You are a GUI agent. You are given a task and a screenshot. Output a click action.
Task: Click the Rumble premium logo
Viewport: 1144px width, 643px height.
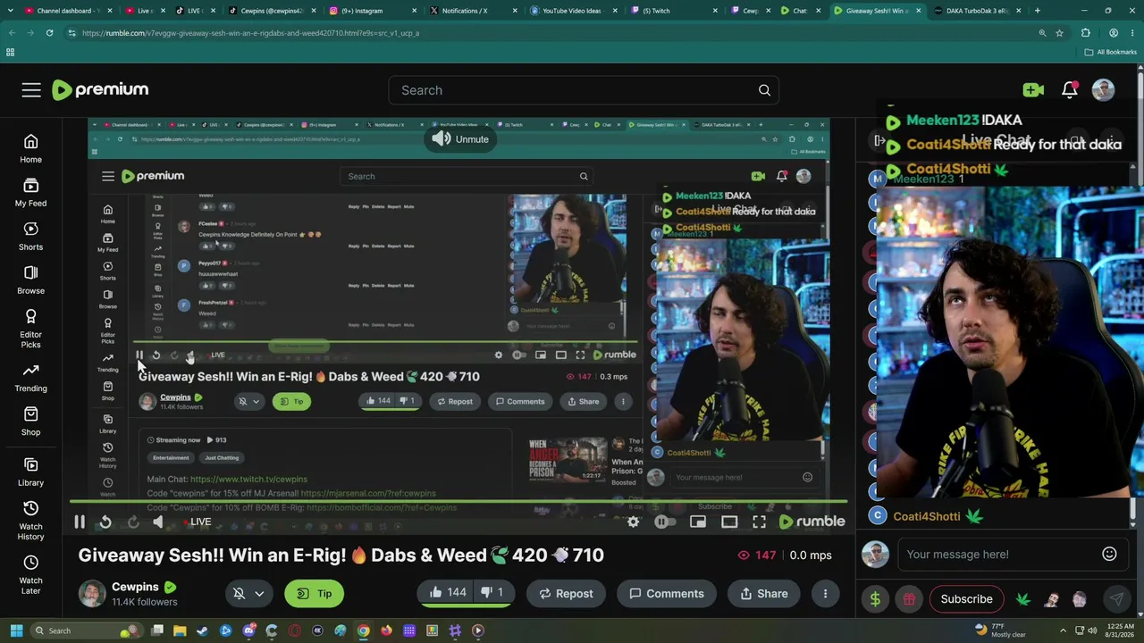tap(100, 89)
